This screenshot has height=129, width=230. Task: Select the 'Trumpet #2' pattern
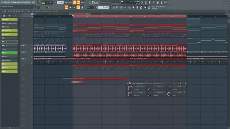coord(9,34)
